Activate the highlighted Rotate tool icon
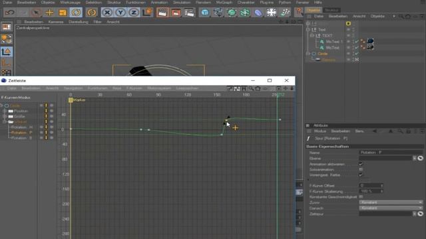426x239 pixels. pos(76,13)
